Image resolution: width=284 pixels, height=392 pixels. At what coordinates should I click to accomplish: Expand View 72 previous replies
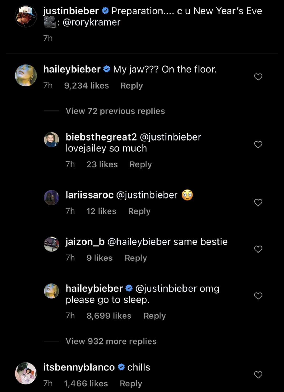tap(115, 111)
